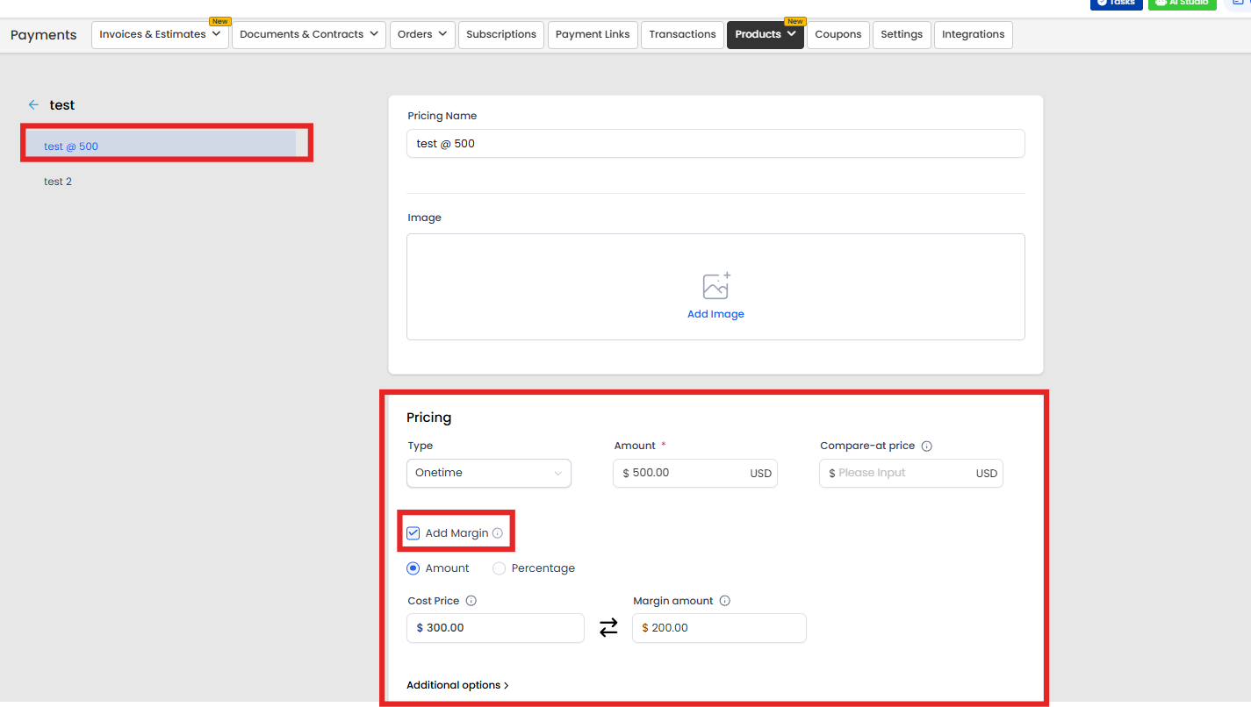
Task: Click the swap arrows between cost and margin
Action: click(x=608, y=628)
